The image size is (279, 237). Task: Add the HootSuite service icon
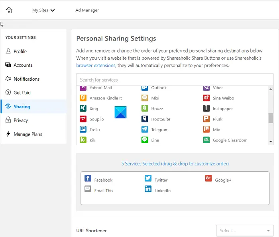coord(145,119)
